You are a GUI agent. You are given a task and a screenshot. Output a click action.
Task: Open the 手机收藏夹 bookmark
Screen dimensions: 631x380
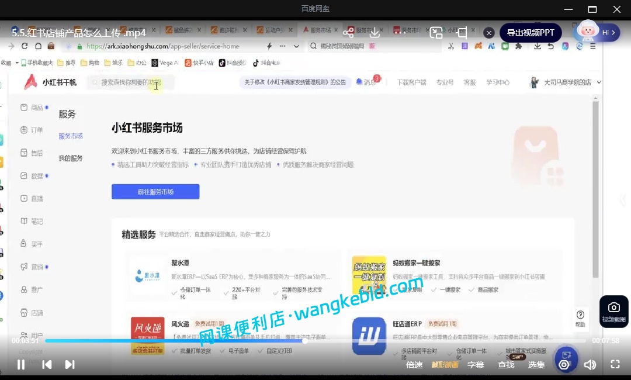click(37, 63)
